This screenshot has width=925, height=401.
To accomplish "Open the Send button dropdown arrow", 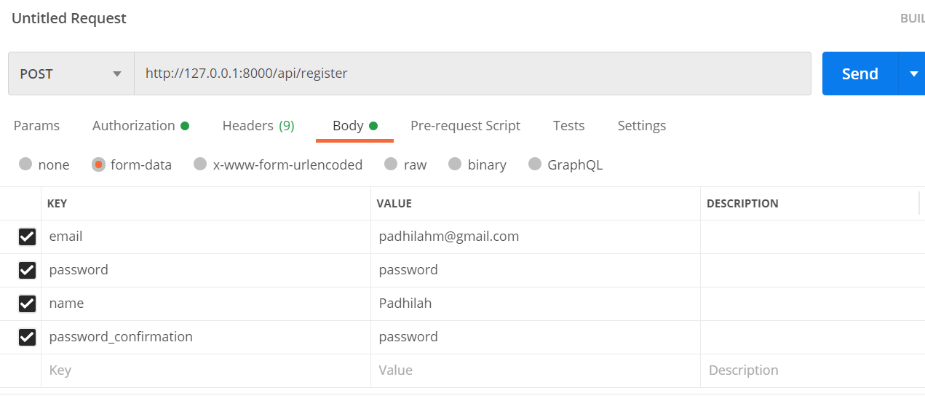I will (913, 74).
